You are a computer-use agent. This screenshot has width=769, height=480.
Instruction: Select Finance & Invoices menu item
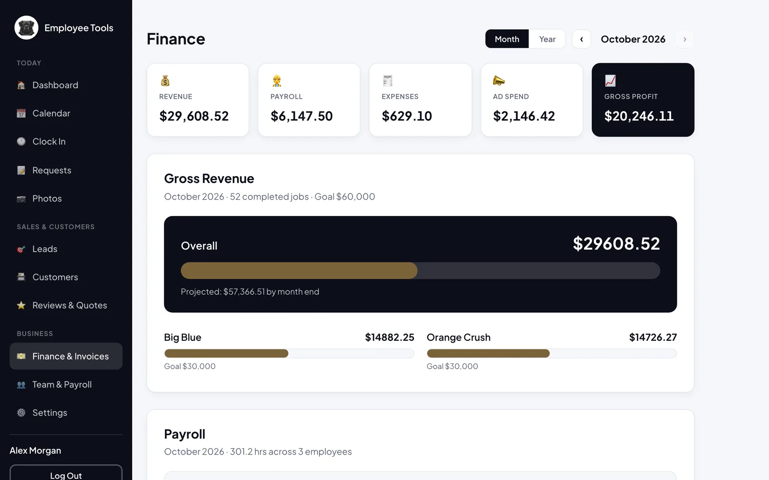pyautogui.click(x=66, y=356)
